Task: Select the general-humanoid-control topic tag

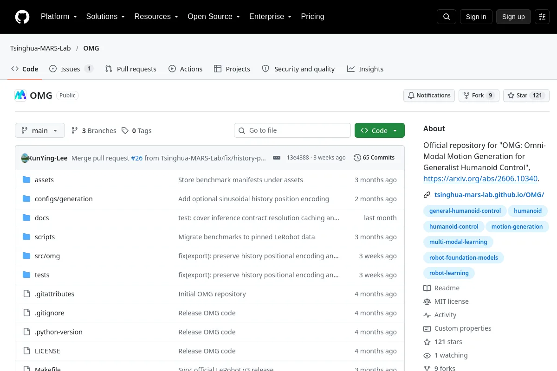Action: [x=465, y=211]
